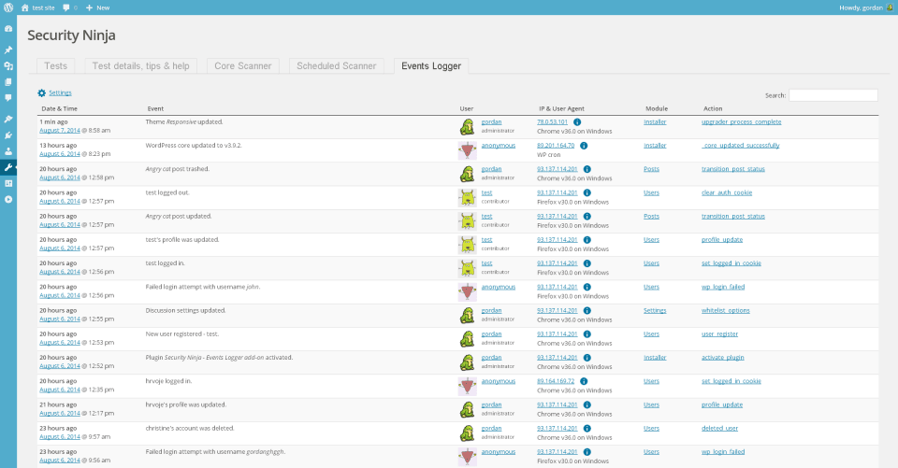Click info icon in test logged in row
This screenshot has height=468, width=898.
click(587, 263)
